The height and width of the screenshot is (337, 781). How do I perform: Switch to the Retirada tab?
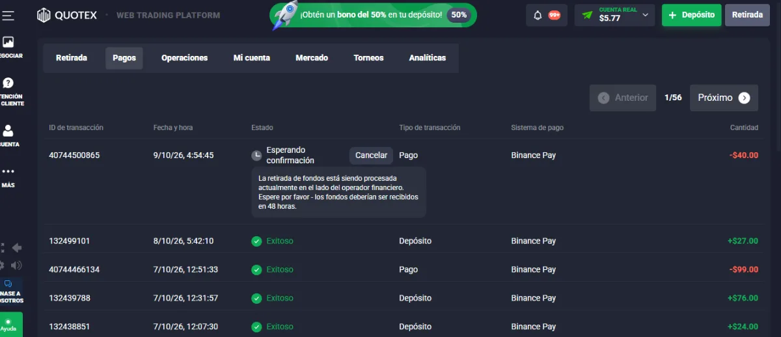pos(72,58)
